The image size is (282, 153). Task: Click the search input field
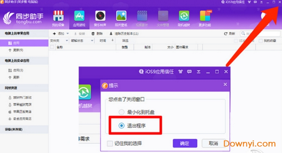coord(260,34)
